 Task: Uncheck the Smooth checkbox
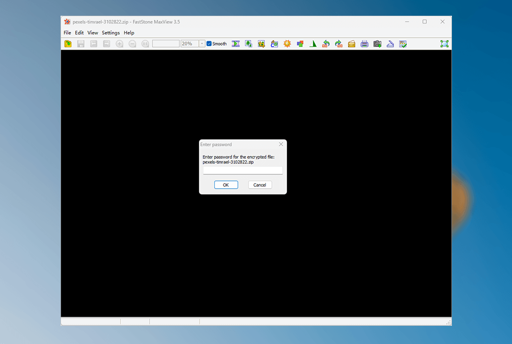(209, 44)
